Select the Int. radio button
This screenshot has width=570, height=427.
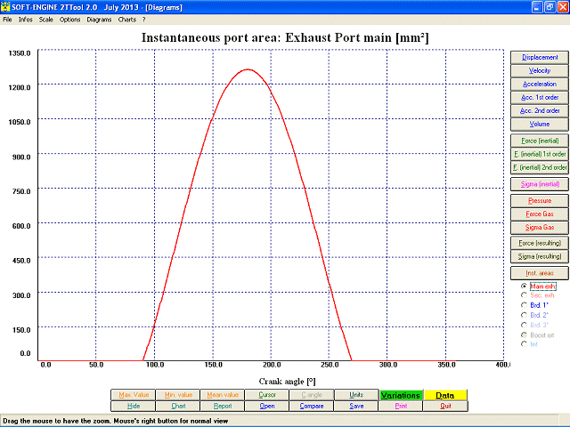(x=524, y=344)
